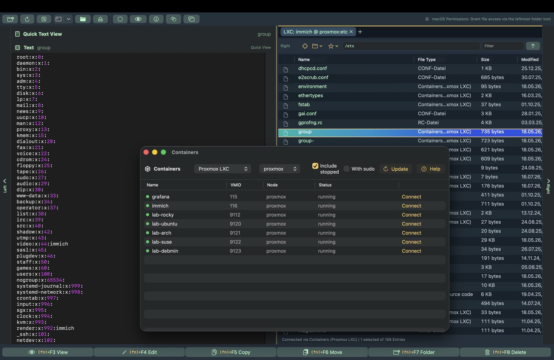Screen dimensions: 554x360
Task: Add a new tab with plus icon
Action: (360, 32)
